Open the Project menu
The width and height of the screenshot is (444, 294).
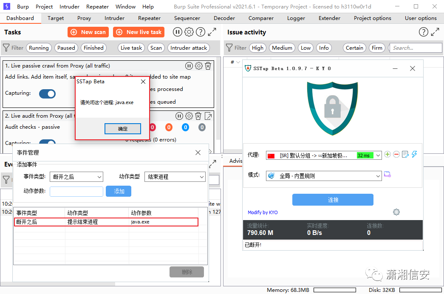click(x=44, y=6)
